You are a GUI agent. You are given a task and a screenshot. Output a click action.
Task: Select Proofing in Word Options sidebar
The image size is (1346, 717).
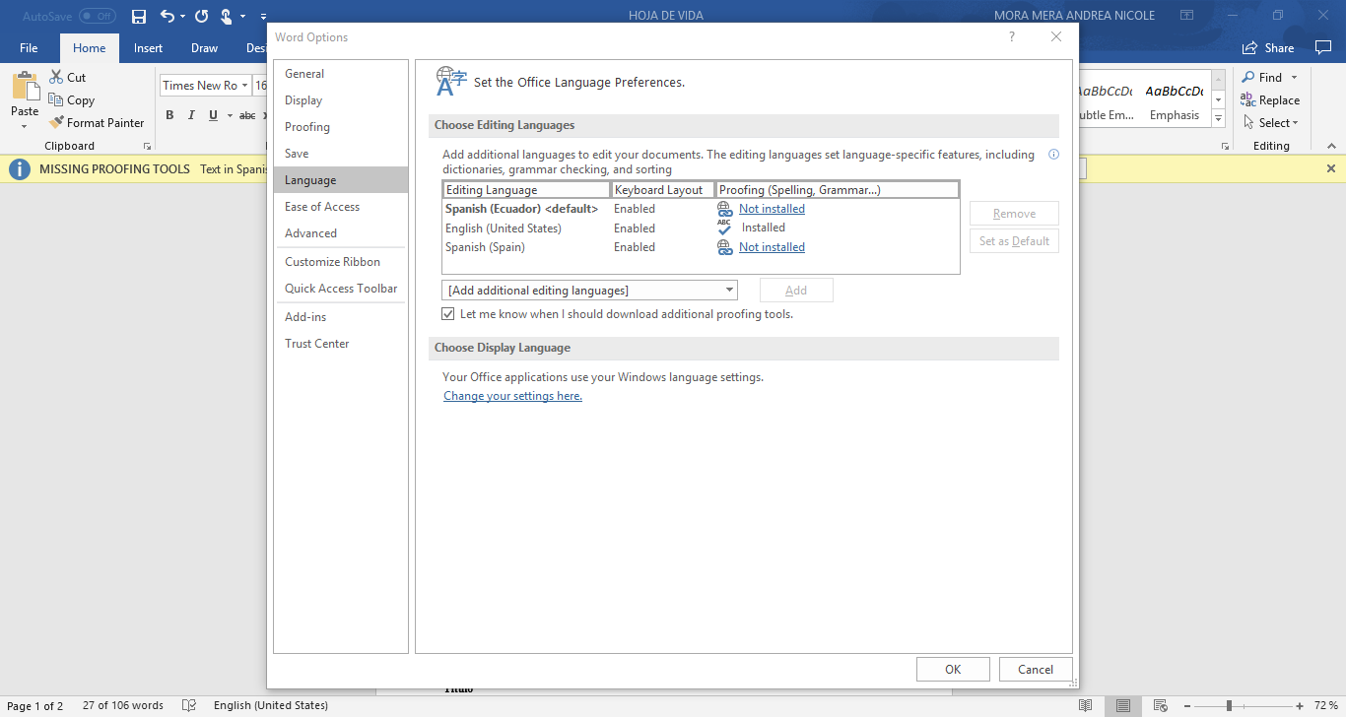click(341, 127)
